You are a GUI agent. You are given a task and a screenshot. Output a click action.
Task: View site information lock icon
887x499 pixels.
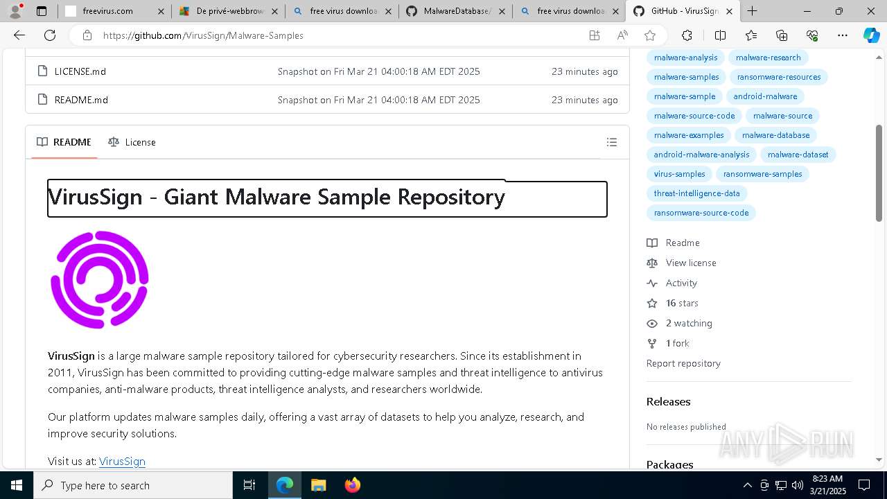click(x=87, y=35)
